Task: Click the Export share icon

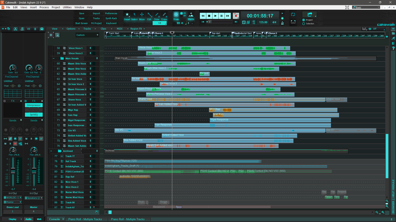Action: 310,14
